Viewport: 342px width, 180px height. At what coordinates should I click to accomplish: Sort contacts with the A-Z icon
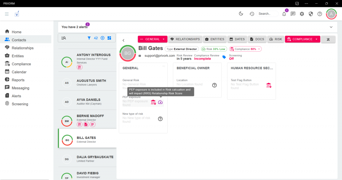[96, 38]
